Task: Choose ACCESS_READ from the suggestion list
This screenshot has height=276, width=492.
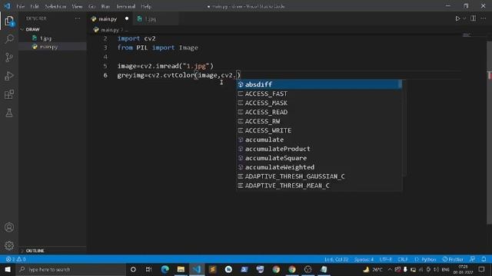Action: [x=319, y=112]
